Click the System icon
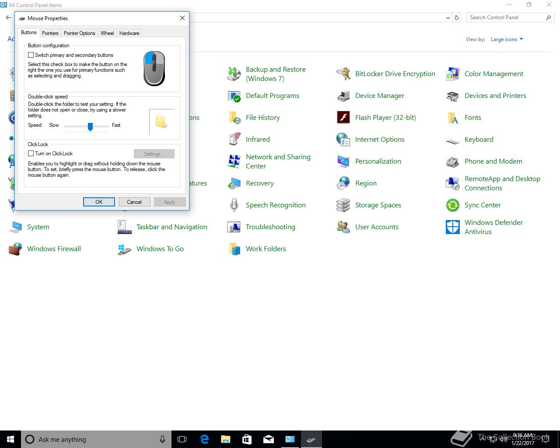This screenshot has width=560, height=448. (x=15, y=227)
